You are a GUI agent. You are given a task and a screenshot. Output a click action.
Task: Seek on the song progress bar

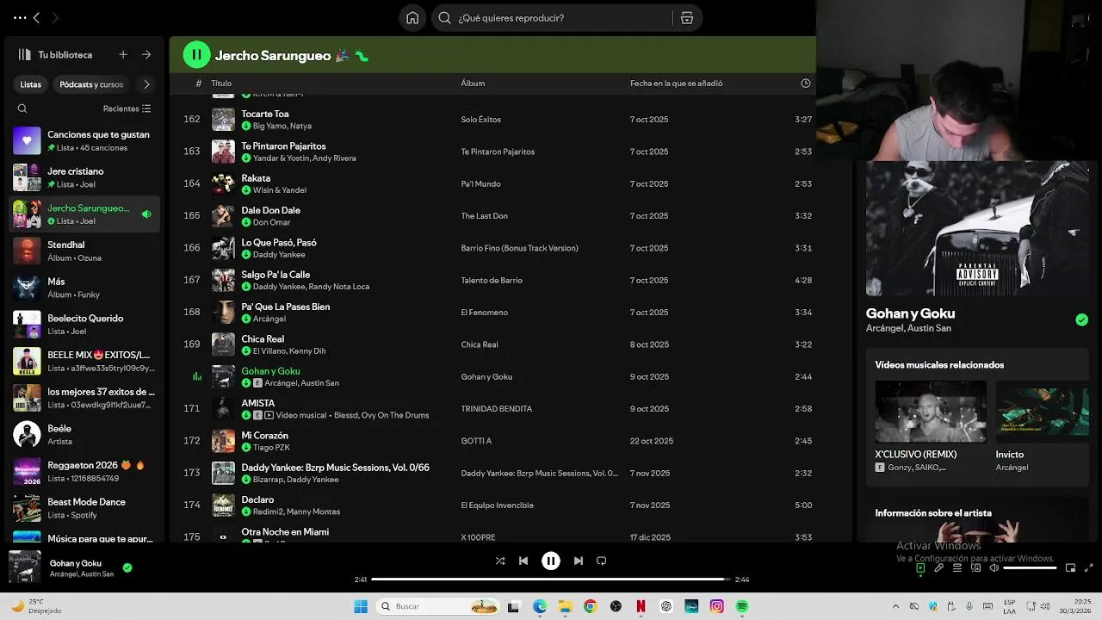[551, 580]
